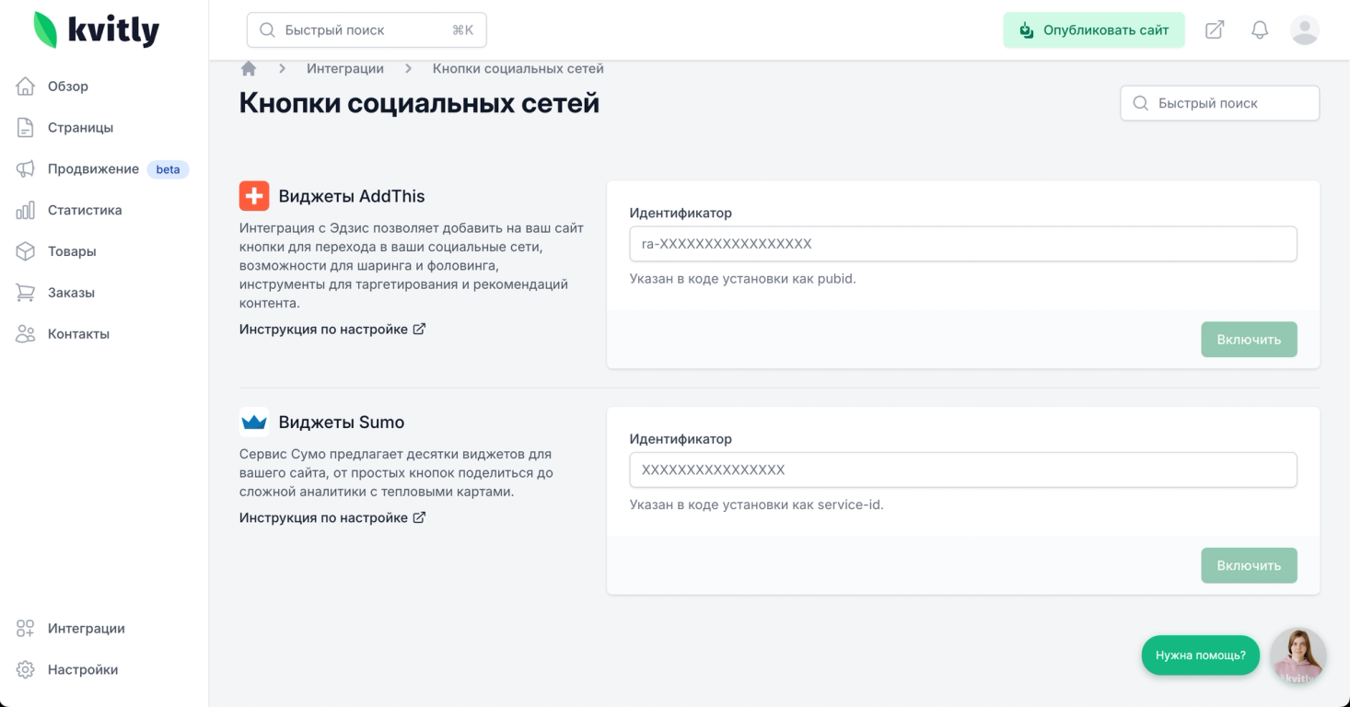The height and width of the screenshot is (707, 1350).
Task: Open Нужна помощь? chat button
Action: click(1200, 655)
